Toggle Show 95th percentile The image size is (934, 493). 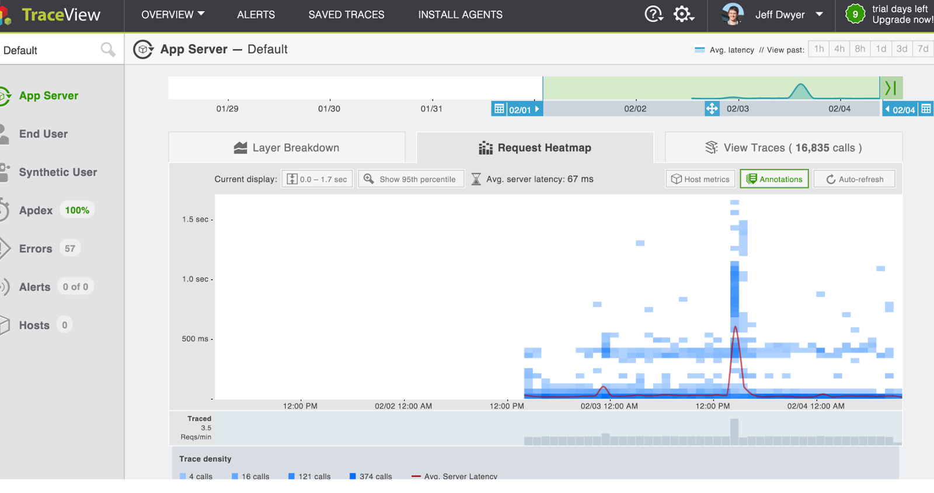tap(411, 179)
